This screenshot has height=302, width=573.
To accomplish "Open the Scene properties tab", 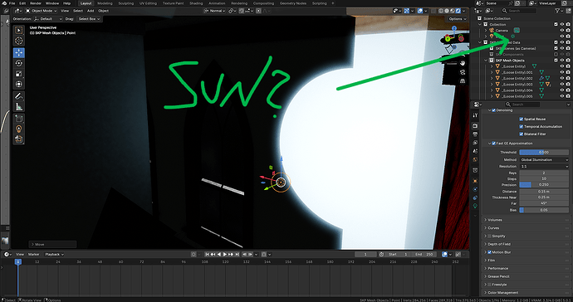I will (475, 151).
